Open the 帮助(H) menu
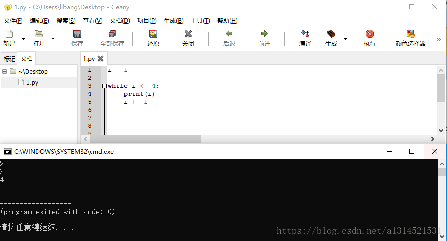Viewport: 447px width, 241px height. pyautogui.click(x=227, y=21)
